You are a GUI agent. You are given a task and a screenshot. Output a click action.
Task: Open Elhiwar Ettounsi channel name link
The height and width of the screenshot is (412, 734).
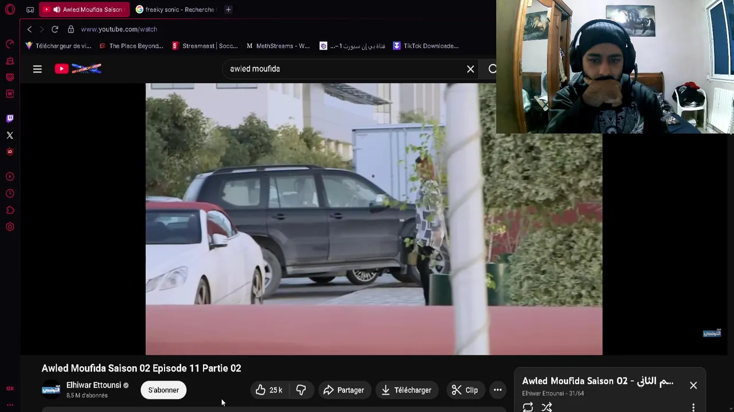[93, 385]
